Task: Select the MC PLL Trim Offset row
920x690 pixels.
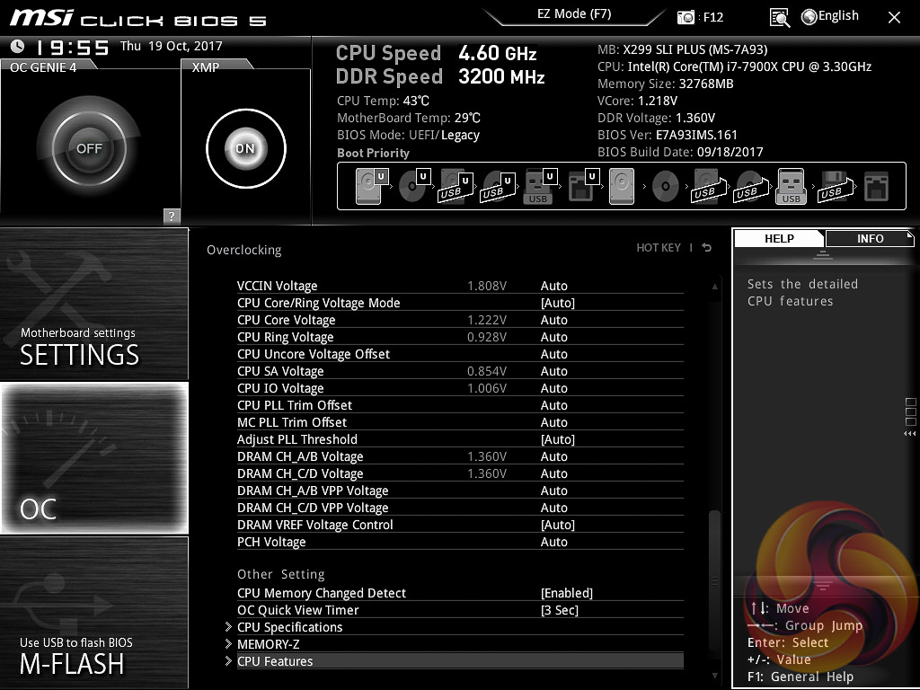Action: [x=460, y=422]
